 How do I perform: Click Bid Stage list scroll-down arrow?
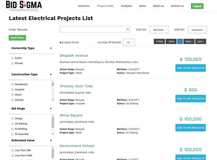point(53,134)
